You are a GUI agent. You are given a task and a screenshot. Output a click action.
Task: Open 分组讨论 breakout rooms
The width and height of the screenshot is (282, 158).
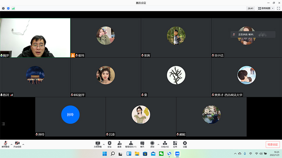pyautogui.click(x=165, y=143)
